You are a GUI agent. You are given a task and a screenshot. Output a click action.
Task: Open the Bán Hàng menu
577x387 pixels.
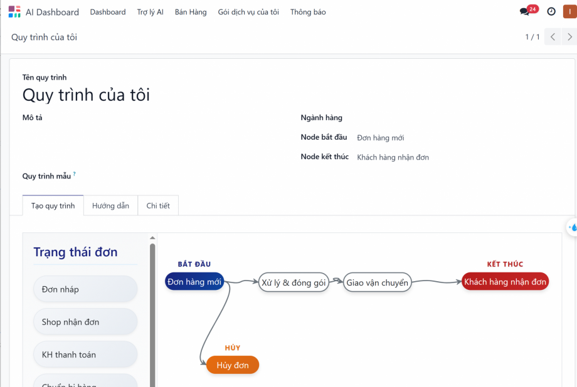point(191,12)
